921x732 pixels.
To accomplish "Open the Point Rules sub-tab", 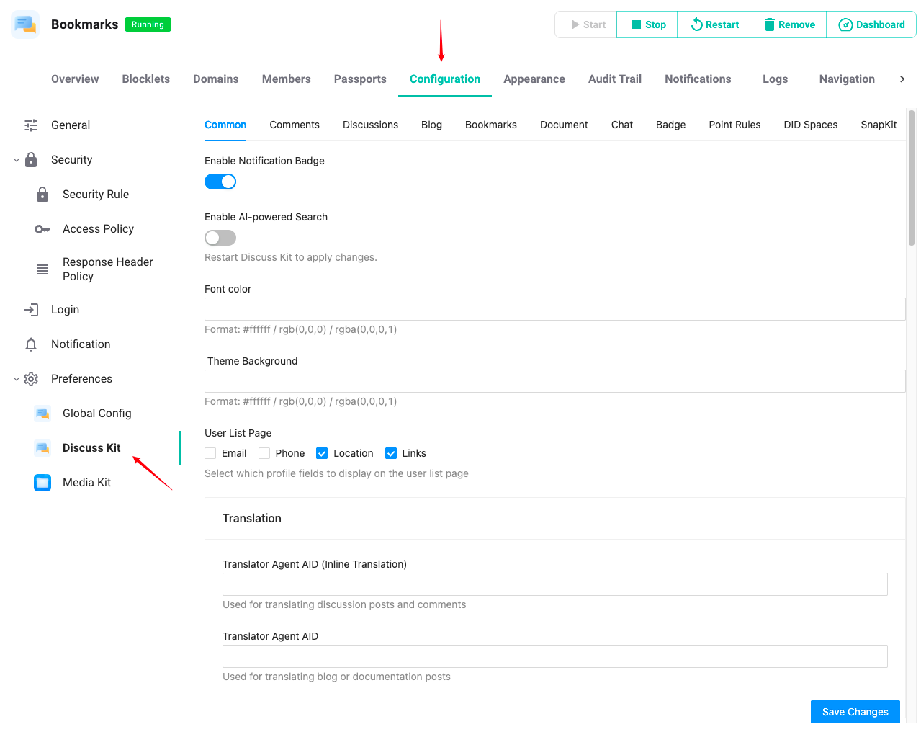I will (x=734, y=125).
